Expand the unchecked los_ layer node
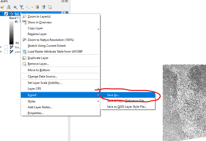Viewport: 206px width, 141px height. [1, 47]
